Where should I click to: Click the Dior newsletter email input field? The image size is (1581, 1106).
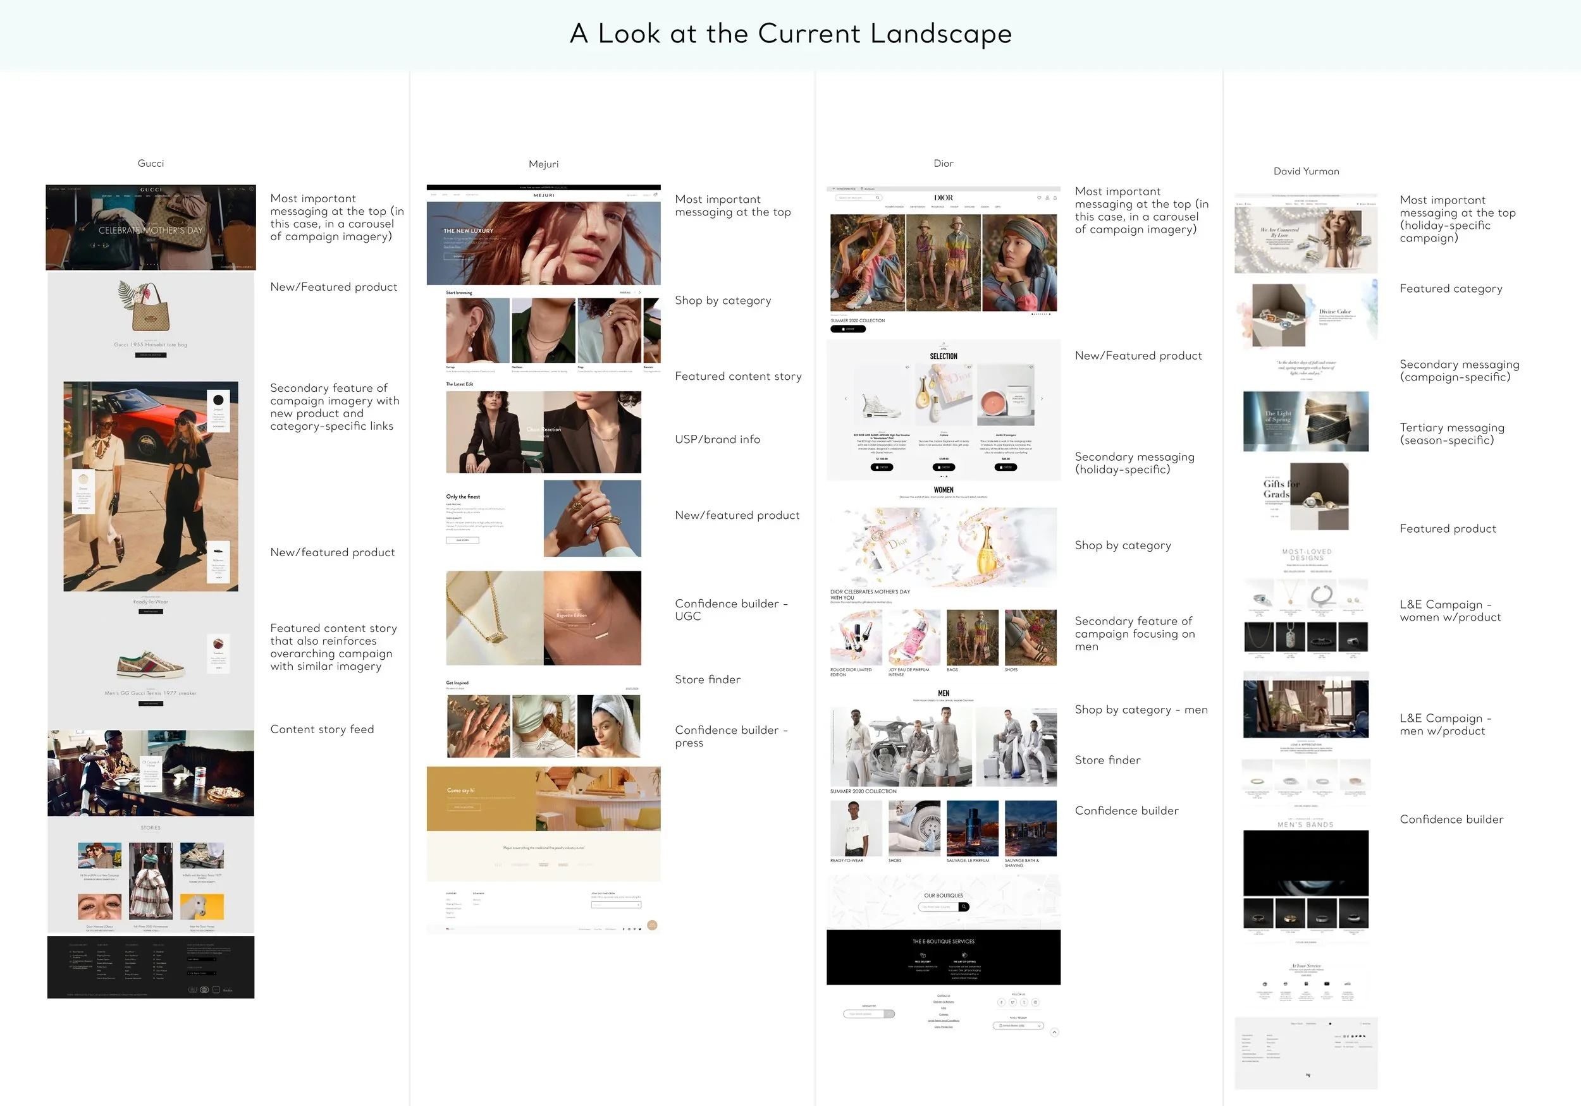[863, 1013]
